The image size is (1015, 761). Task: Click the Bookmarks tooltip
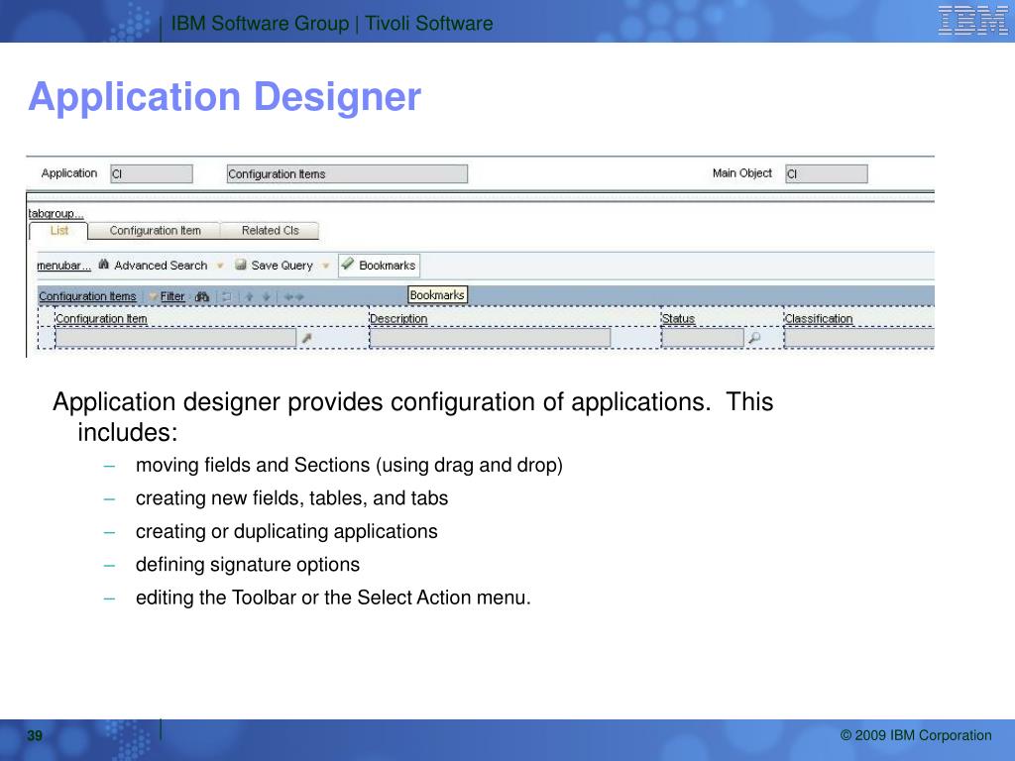point(437,295)
